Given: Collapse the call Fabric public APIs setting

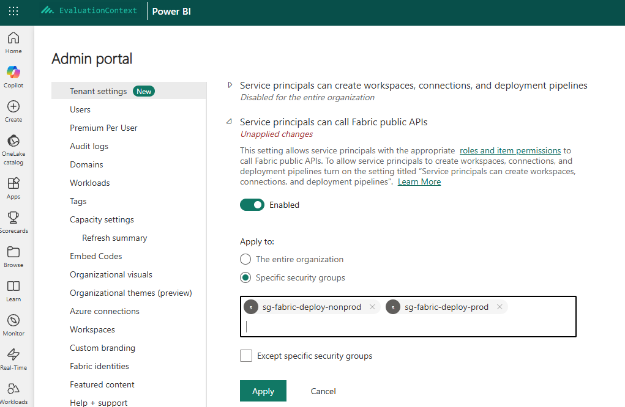Looking at the screenshot, I should tap(229, 122).
